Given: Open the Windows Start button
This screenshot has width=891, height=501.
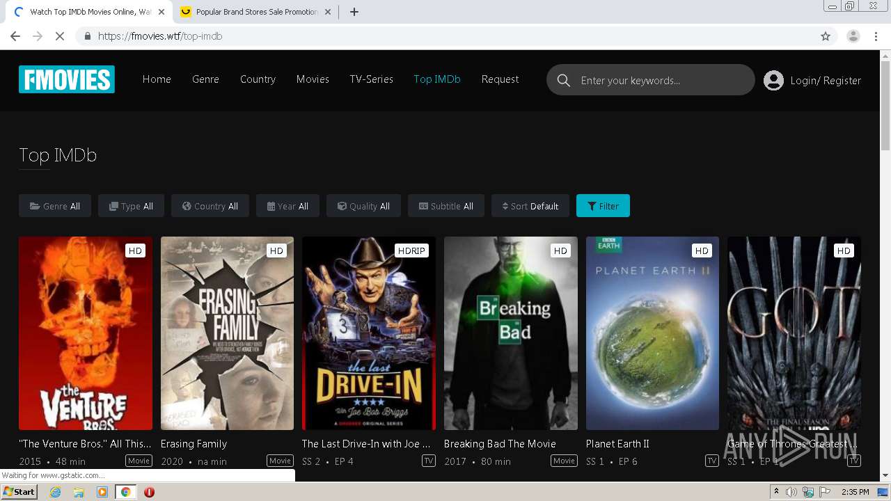Looking at the screenshot, I should pyautogui.click(x=19, y=492).
